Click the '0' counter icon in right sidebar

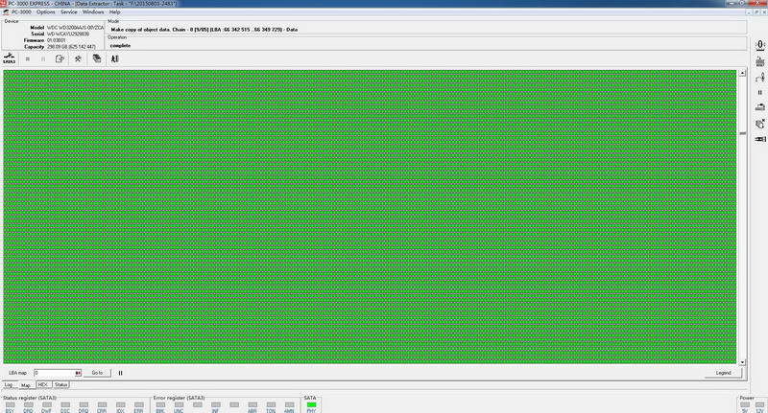click(x=760, y=45)
